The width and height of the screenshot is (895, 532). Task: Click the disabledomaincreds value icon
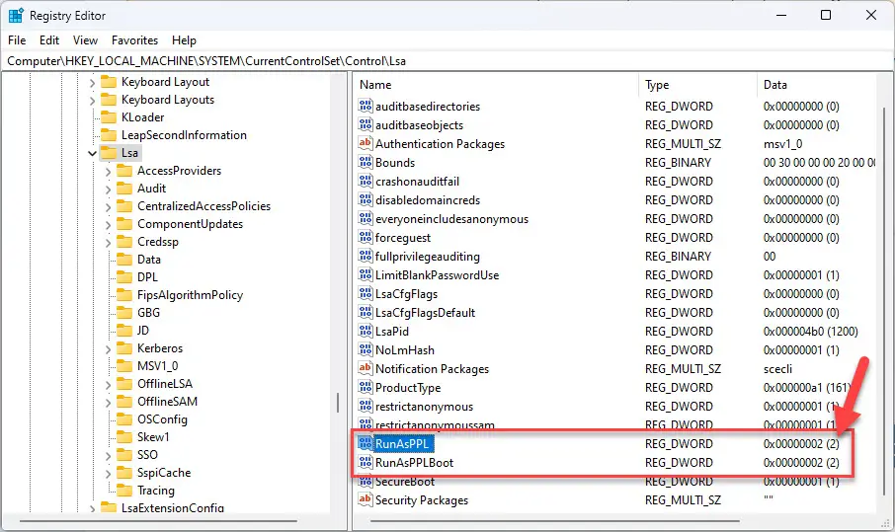[x=366, y=199]
